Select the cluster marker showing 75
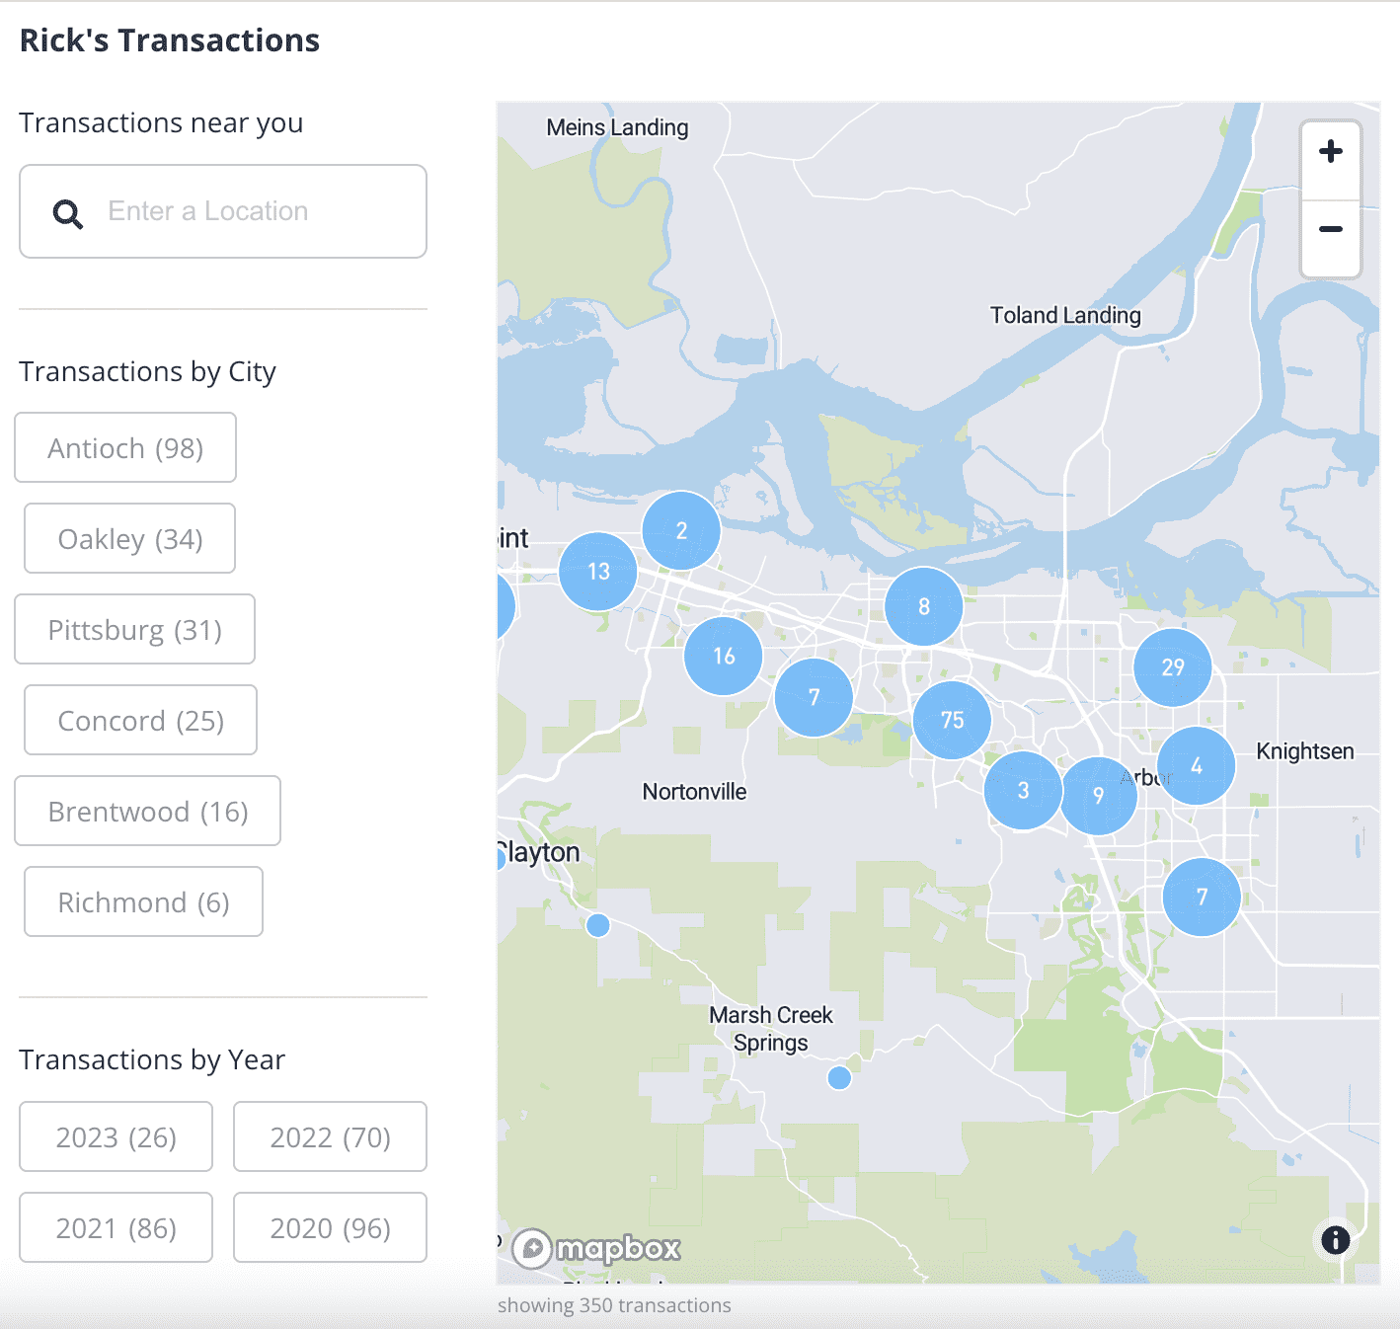 (x=952, y=720)
